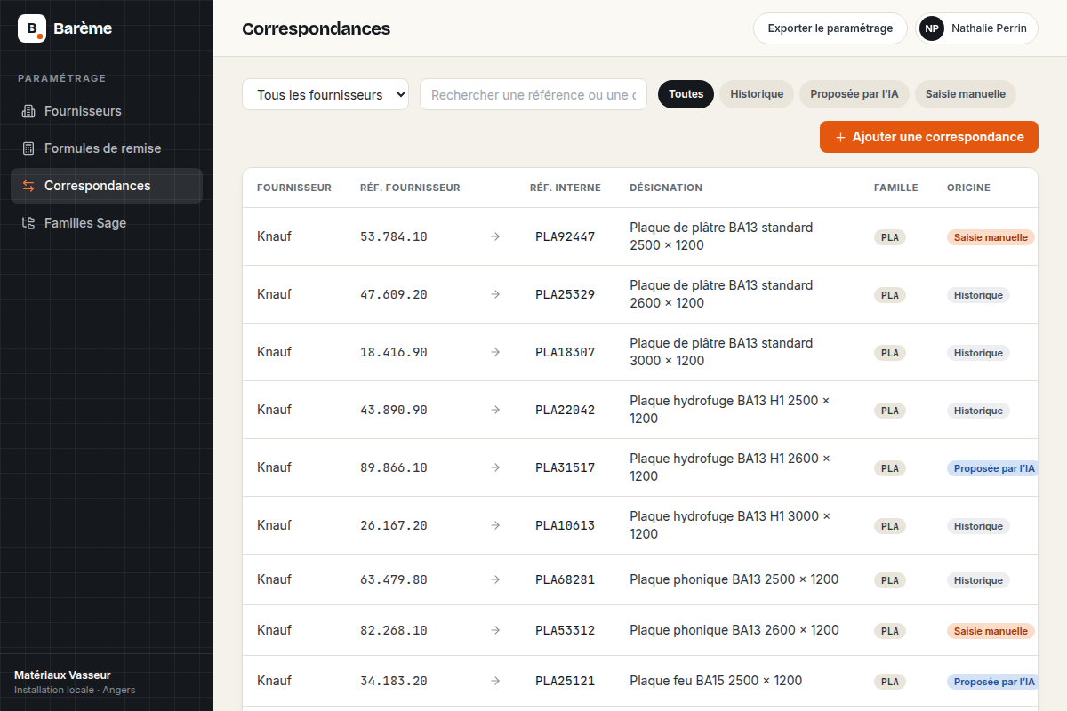1067x711 pixels.
Task: Click Exporter le paramétrage button
Action: click(x=830, y=28)
